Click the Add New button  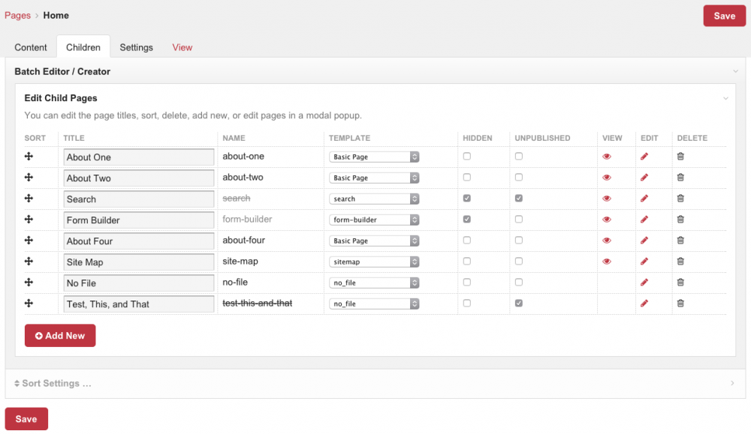pyautogui.click(x=60, y=336)
